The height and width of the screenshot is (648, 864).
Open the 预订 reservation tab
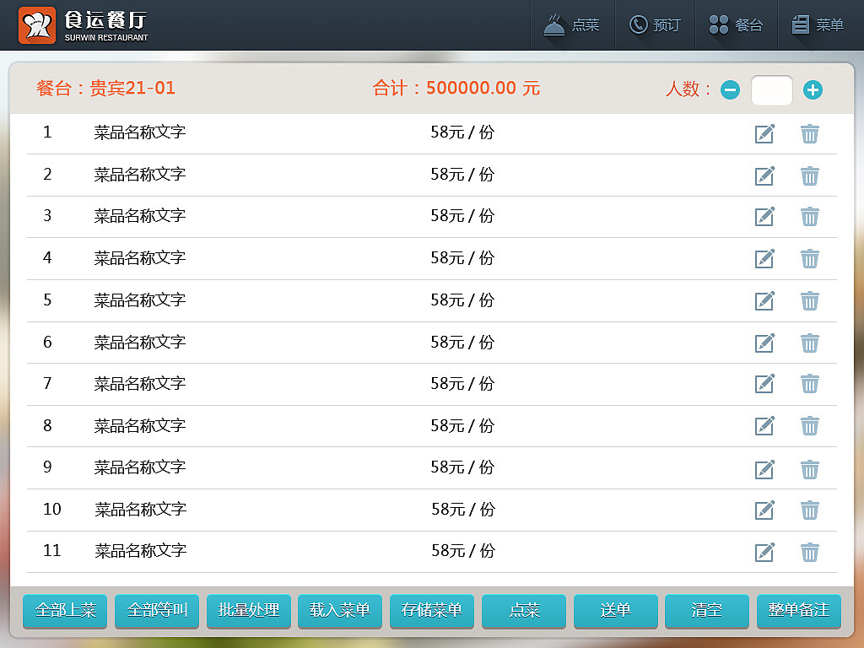(655, 24)
